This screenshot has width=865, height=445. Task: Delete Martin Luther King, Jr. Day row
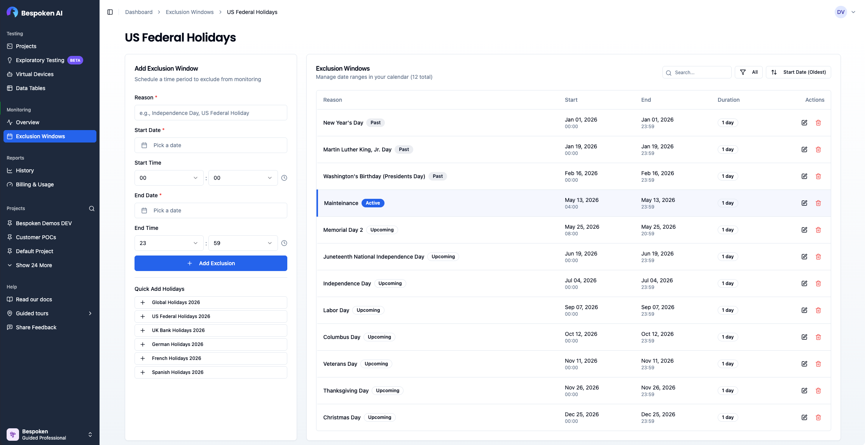pos(818,149)
